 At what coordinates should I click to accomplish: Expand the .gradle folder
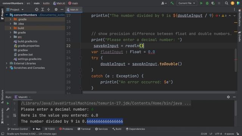point(10,19)
